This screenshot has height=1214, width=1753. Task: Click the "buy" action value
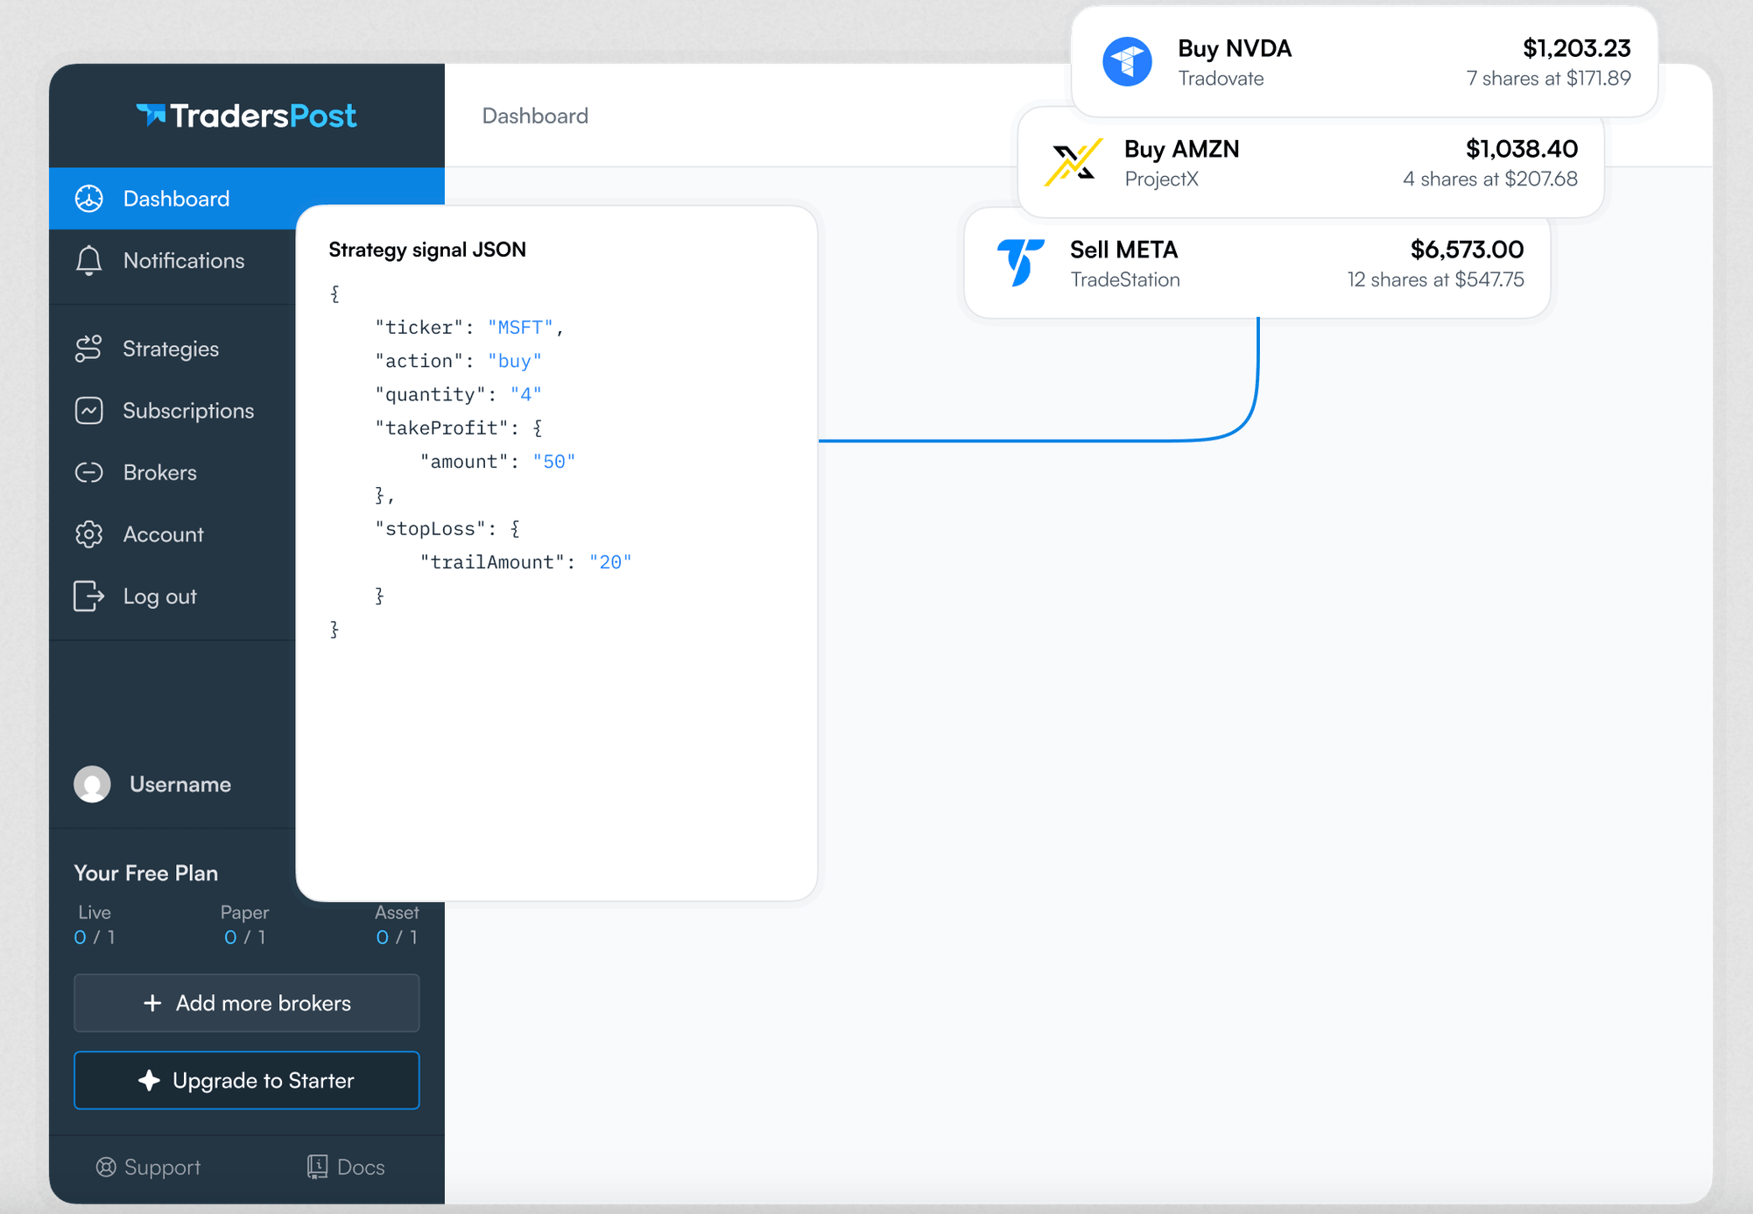point(515,361)
